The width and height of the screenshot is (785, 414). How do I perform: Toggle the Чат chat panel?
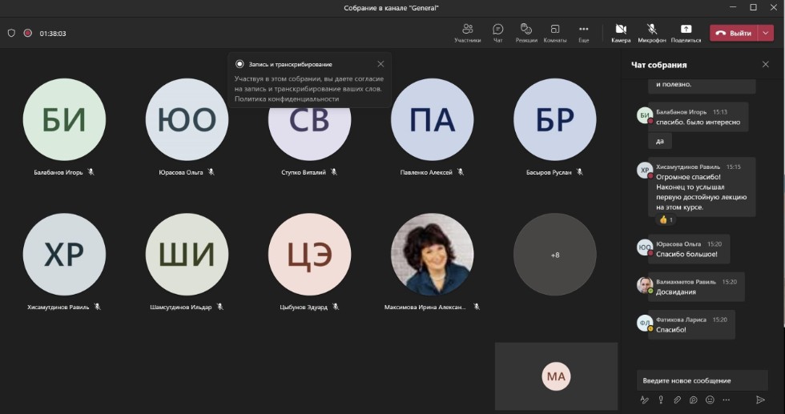(497, 32)
